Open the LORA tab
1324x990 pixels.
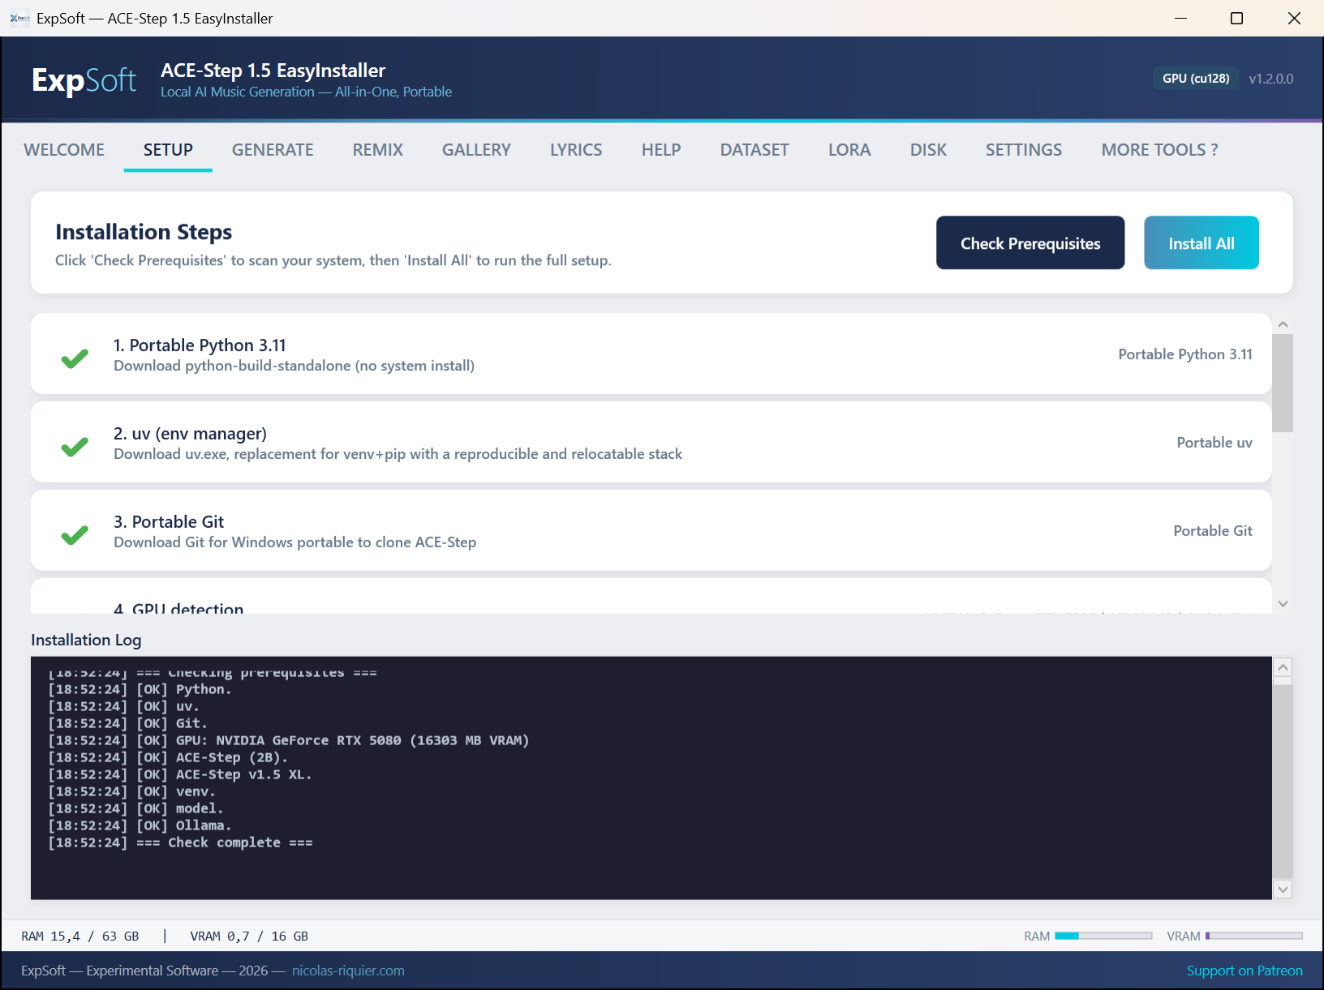click(849, 150)
